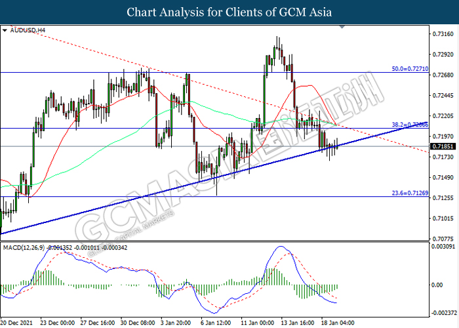Click the current price tag 0.71851
Image resolution: width=459 pixels, height=328 pixels.
tap(443, 146)
